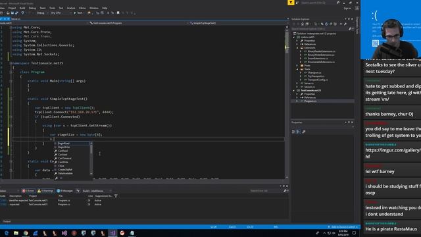421x237 pixels.
Task: Collapse the Extensions folder in Solution Explorer
Action: (x=297, y=48)
